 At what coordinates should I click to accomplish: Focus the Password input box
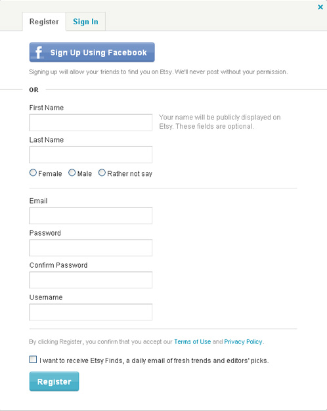[91, 248]
